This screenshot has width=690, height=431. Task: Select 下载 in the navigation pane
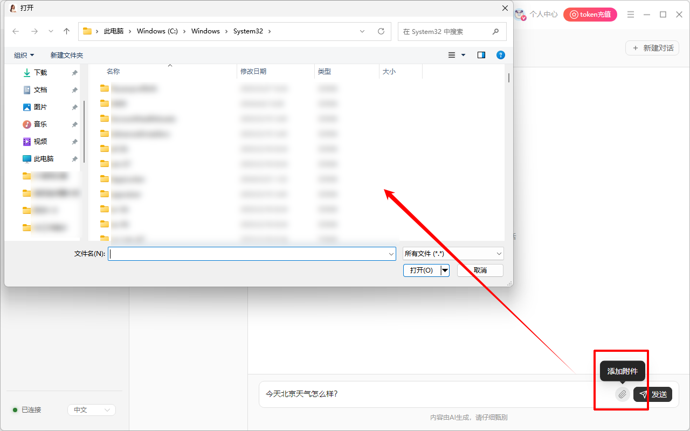tap(40, 73)
